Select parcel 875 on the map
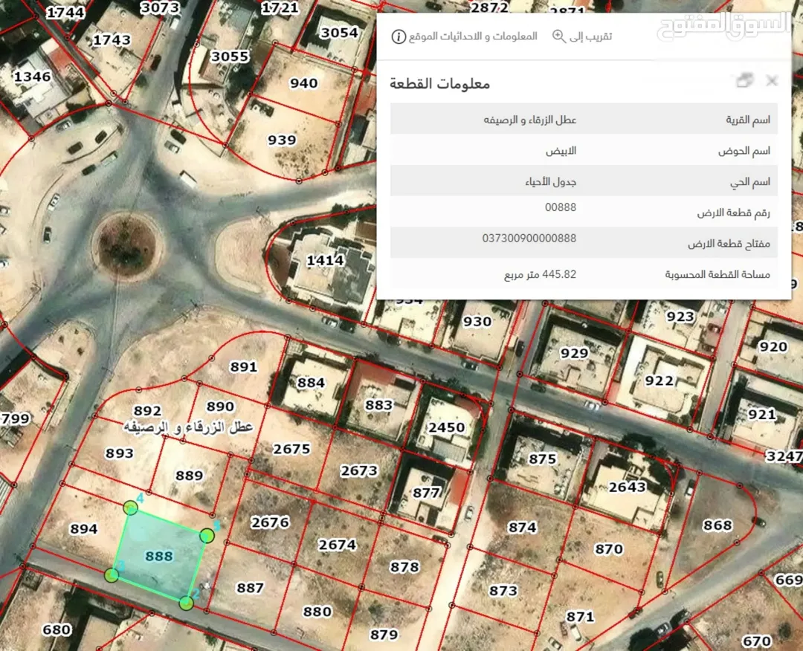Viewport: 803px width, 651px height. tap(542, 459)
